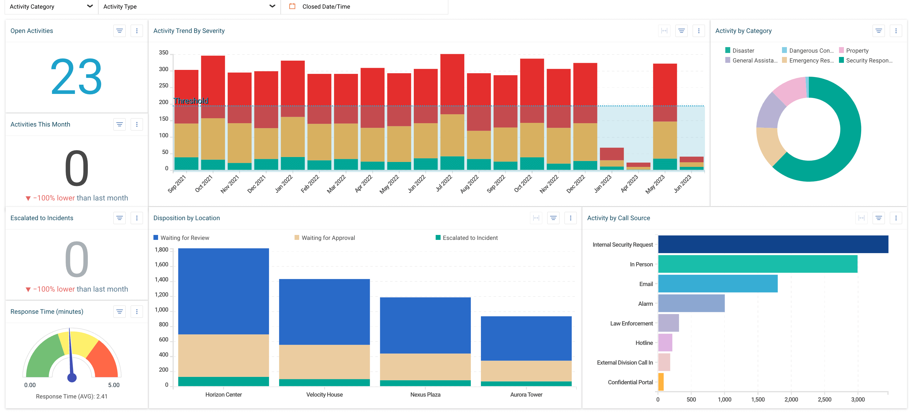Click the fit-to-width icon on Activity by Call Source

click(862, 218)
